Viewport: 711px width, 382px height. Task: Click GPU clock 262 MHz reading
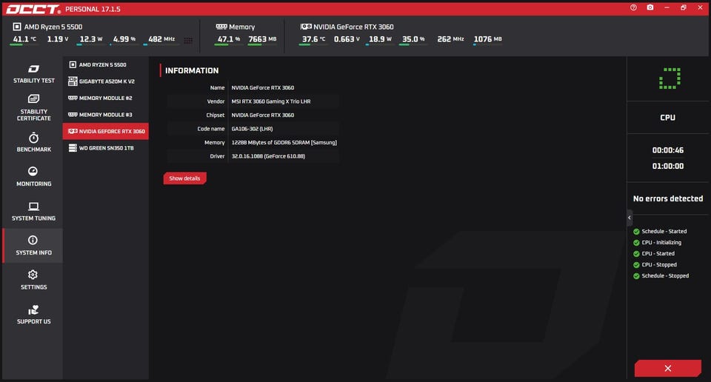450,39
